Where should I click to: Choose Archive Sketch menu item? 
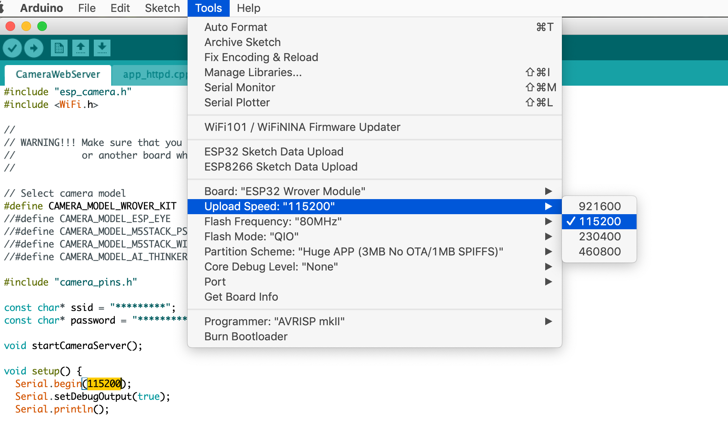(x=374, y=42)
